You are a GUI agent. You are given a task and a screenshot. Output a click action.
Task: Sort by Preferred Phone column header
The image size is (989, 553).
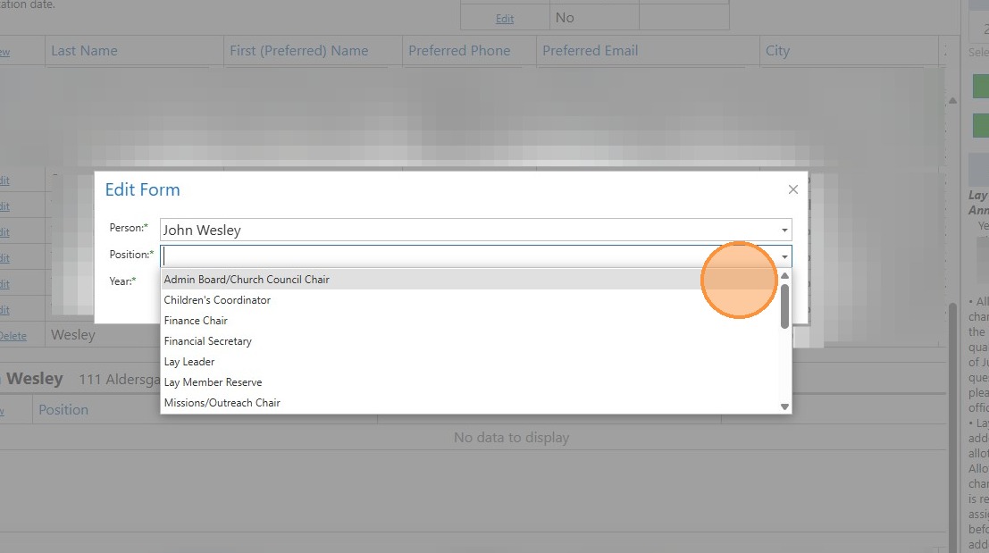pos(459,51)
